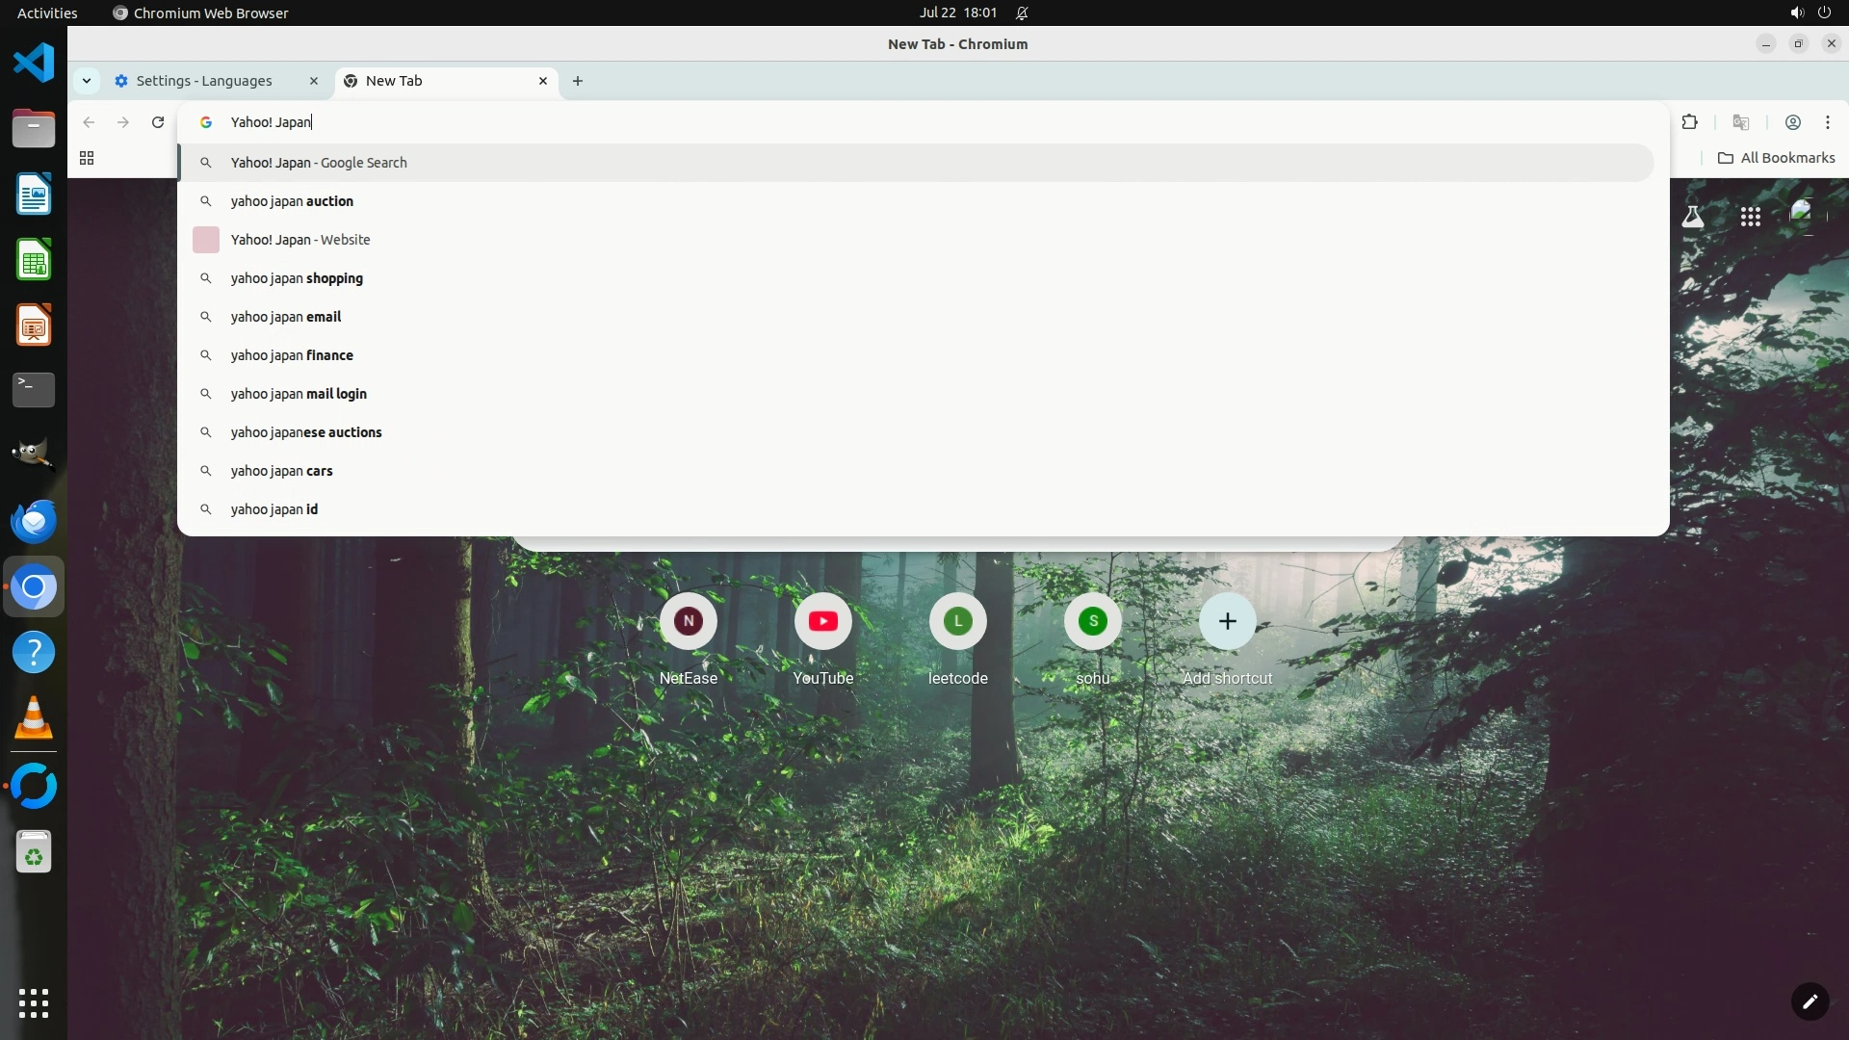Expand the tab search dropdown arrow
The height and width of the screenshot is (1040, 1849).
(87, 81)
